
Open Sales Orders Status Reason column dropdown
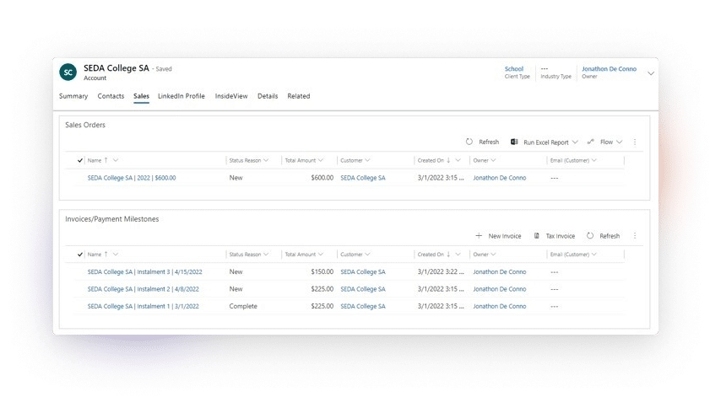click(266, 160)
